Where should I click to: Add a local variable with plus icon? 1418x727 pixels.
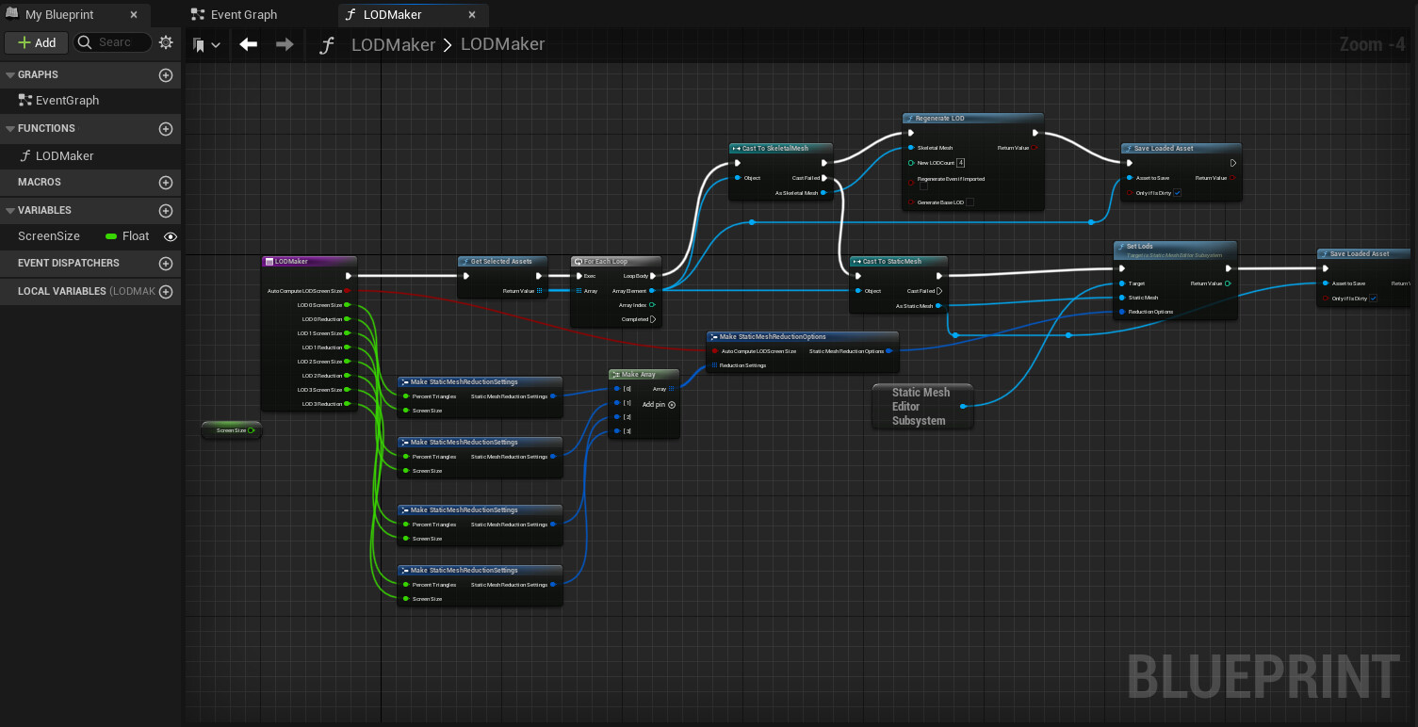tap(166, 292)
